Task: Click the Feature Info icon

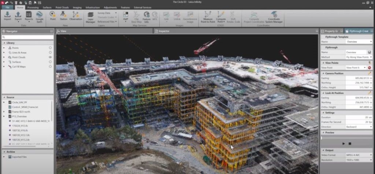Action: coord(146,16)
